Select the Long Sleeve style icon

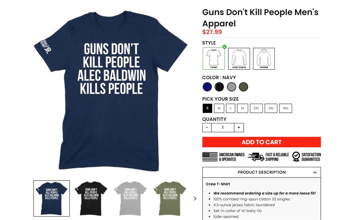click(239, 59)
